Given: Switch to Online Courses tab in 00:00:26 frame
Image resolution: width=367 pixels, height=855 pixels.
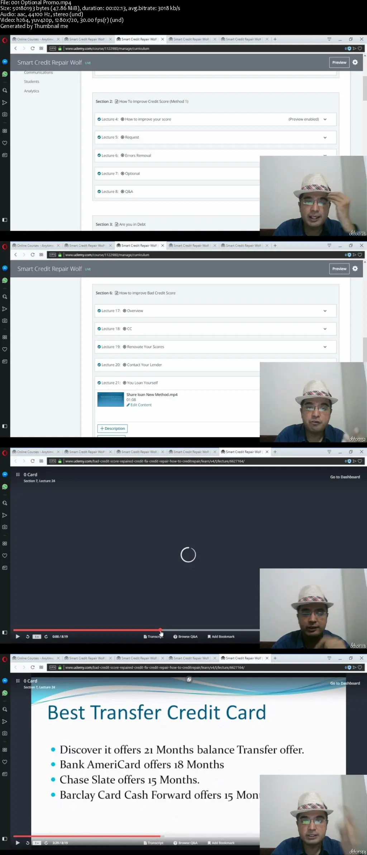Looking at the screenshot, I should click(x=35, y=39).
